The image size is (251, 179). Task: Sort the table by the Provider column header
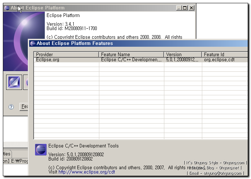(66, 54)
